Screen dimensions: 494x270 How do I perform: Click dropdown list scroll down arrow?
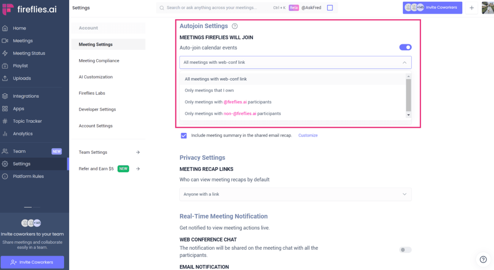[x=409, y=115]
